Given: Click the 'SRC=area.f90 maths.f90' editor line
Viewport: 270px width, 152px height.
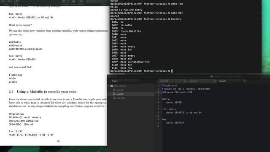Looking at the screenshot, I should coord(177,92).
